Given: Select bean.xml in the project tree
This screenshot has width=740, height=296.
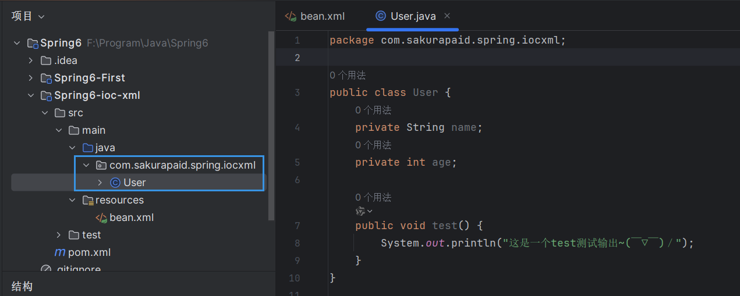Looking at the screenshot, I should click(x=132, y=217).
